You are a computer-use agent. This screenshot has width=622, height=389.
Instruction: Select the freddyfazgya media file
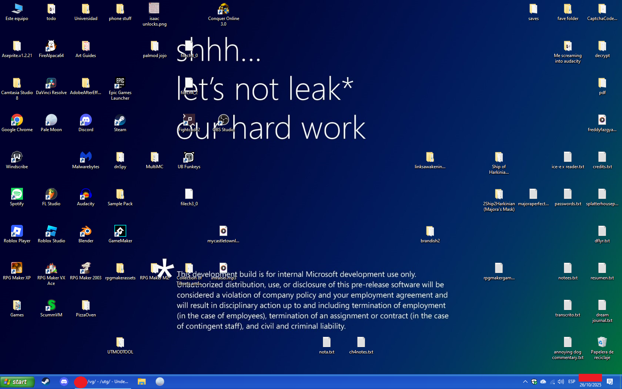coord(602,123)
